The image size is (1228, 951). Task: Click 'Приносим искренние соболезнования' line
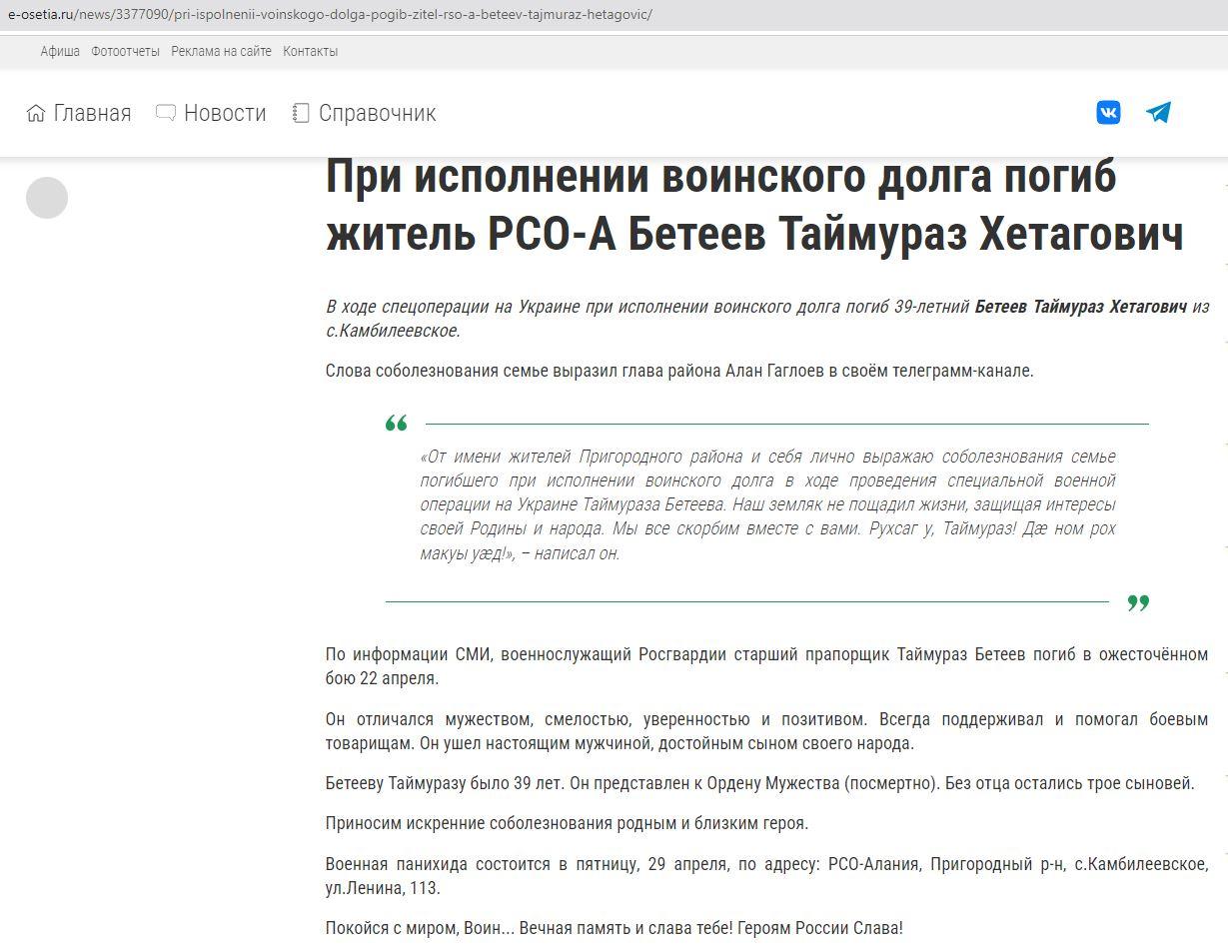coord(567,823)
